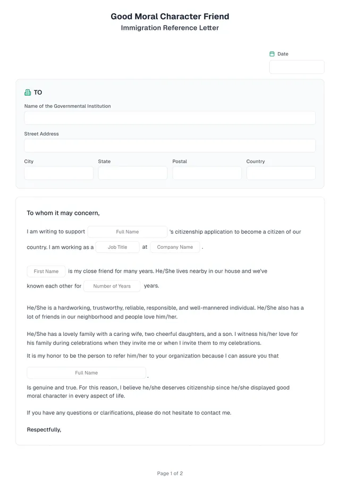Click the 'Immigration Reference Letter' subtitle

point(170,28)
